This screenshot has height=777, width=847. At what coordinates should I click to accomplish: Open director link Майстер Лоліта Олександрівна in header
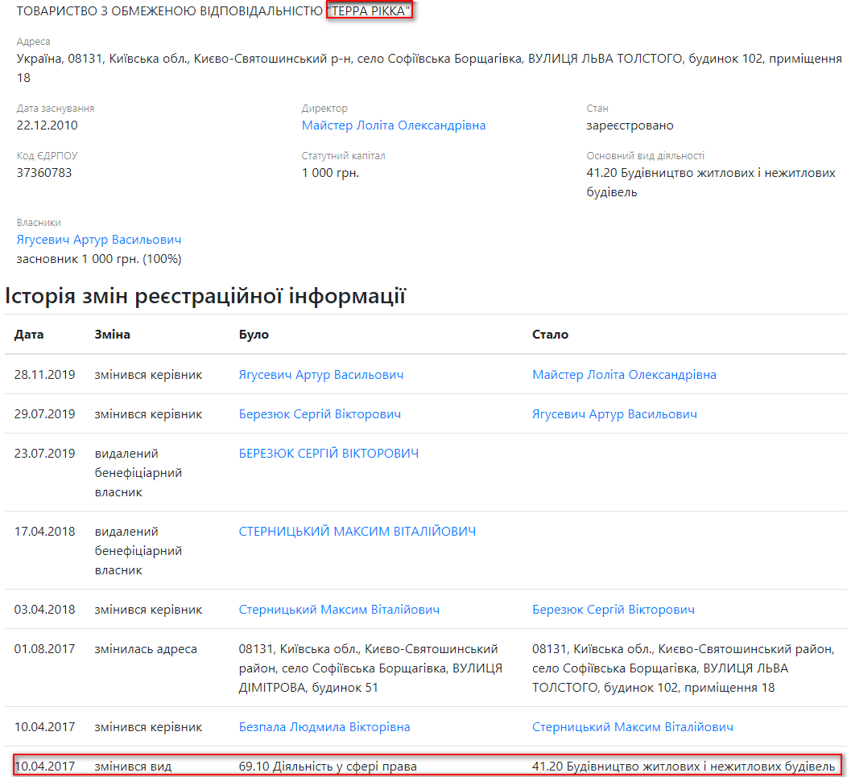394,125
